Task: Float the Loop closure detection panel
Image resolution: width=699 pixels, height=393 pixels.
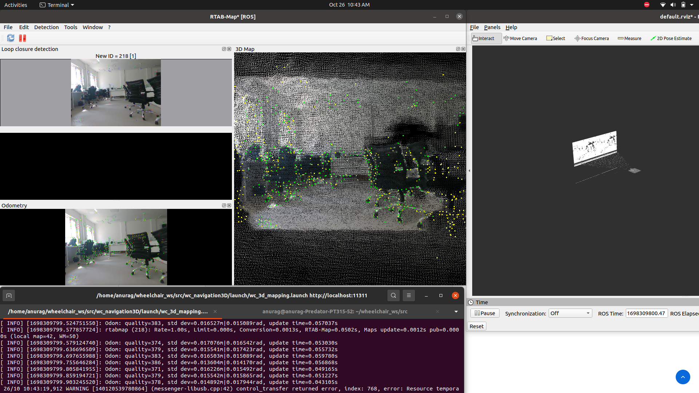Action: click(x=224, y=49)
